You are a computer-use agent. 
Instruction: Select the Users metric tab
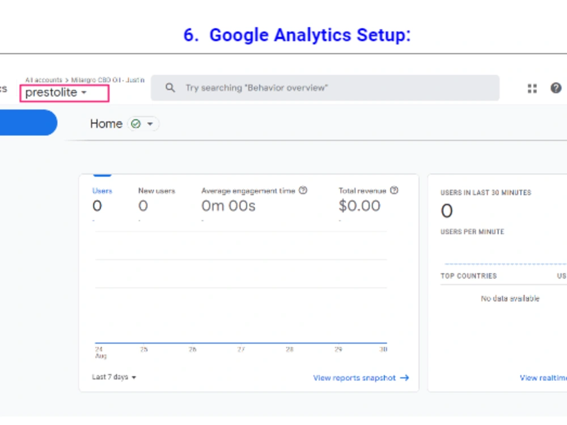pyautogui.click(x=102, y=190)
